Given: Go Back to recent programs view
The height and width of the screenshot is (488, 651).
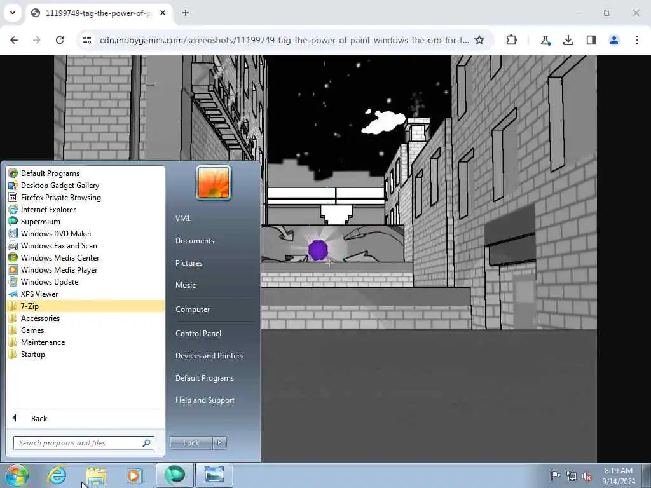Looking at the screenshot, I should (x=85, y=418).
